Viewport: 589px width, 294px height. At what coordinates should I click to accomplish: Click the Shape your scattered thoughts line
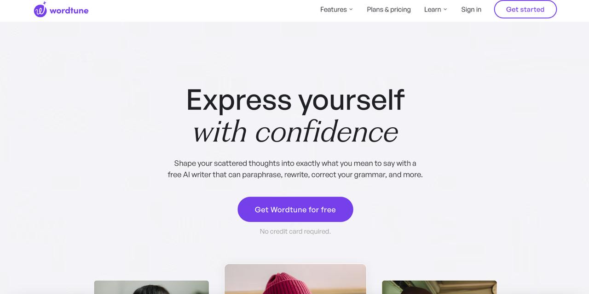(295, 163)
